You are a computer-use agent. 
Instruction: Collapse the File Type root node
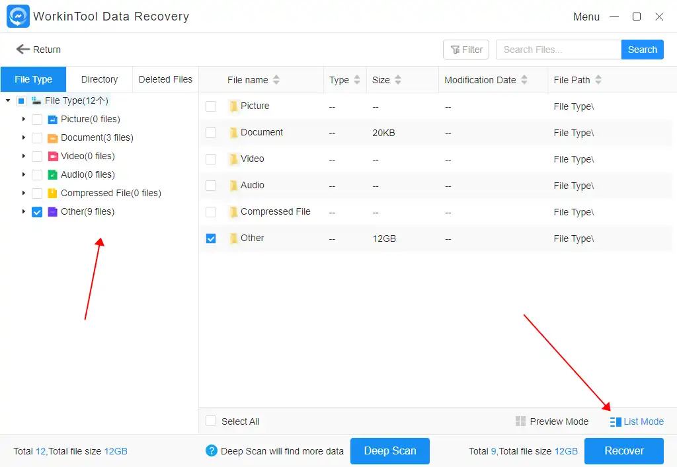click(x=8, y=100)
